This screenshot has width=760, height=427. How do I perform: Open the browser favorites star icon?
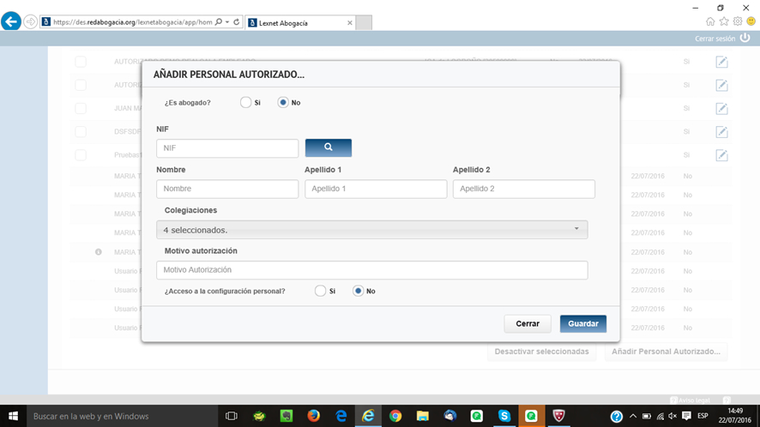724,21
